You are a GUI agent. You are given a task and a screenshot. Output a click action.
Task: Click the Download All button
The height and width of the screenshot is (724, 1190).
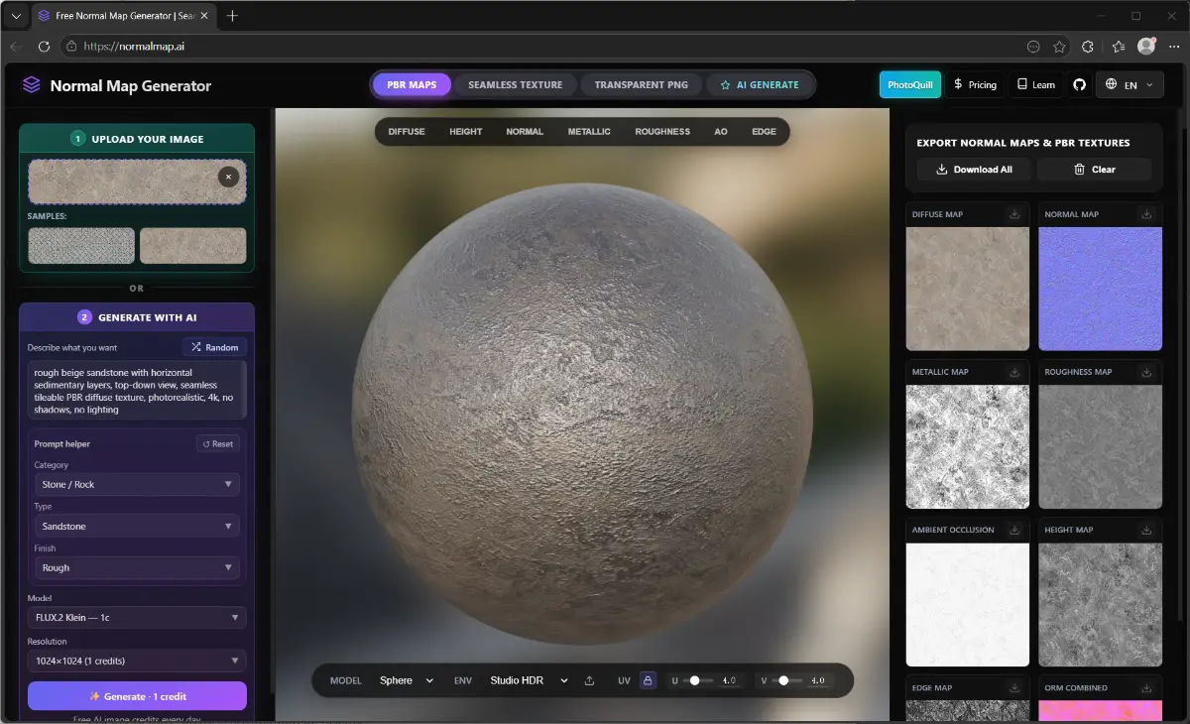tap(973, 170)
